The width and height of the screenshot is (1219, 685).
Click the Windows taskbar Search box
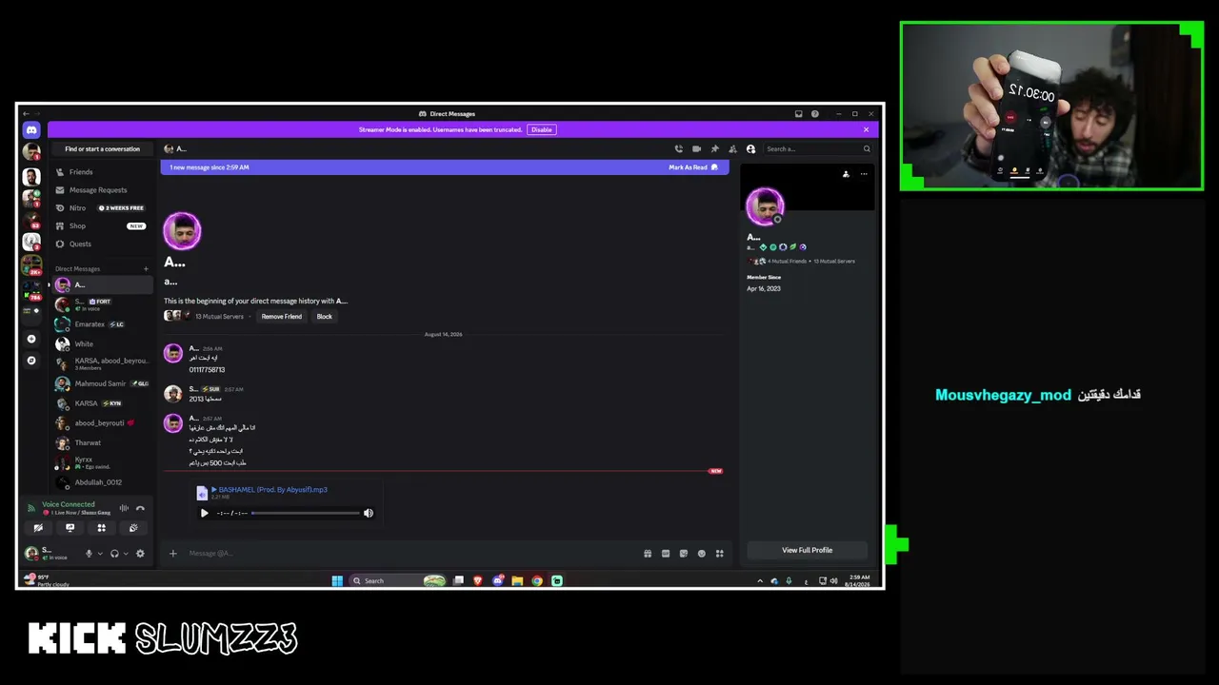[397, 581]
